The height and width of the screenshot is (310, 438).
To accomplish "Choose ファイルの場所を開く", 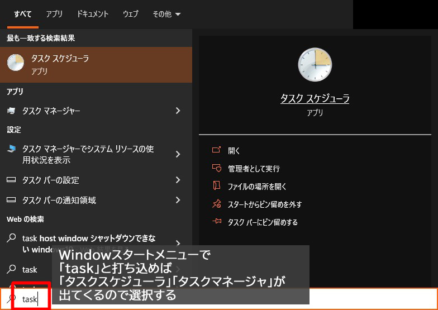I will click(257, 187).
